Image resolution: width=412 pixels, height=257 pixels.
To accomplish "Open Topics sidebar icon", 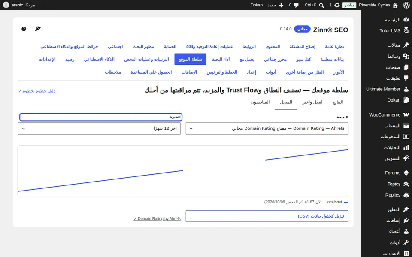I will click(406, 184).
